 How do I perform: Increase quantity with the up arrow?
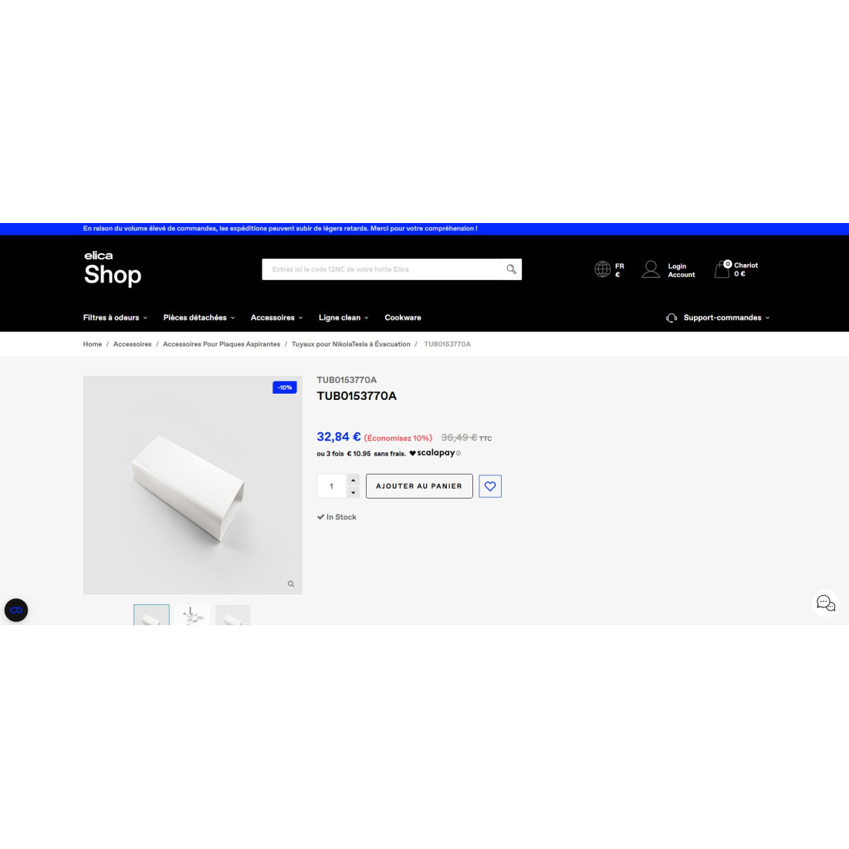(x=353, y=480)
